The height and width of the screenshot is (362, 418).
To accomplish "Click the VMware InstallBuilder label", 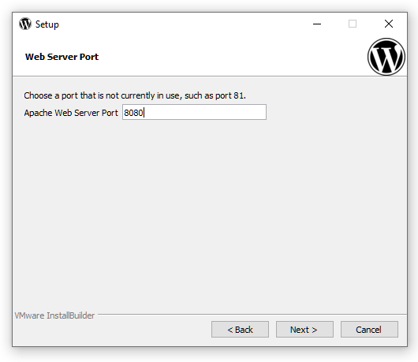I will 54,315.
